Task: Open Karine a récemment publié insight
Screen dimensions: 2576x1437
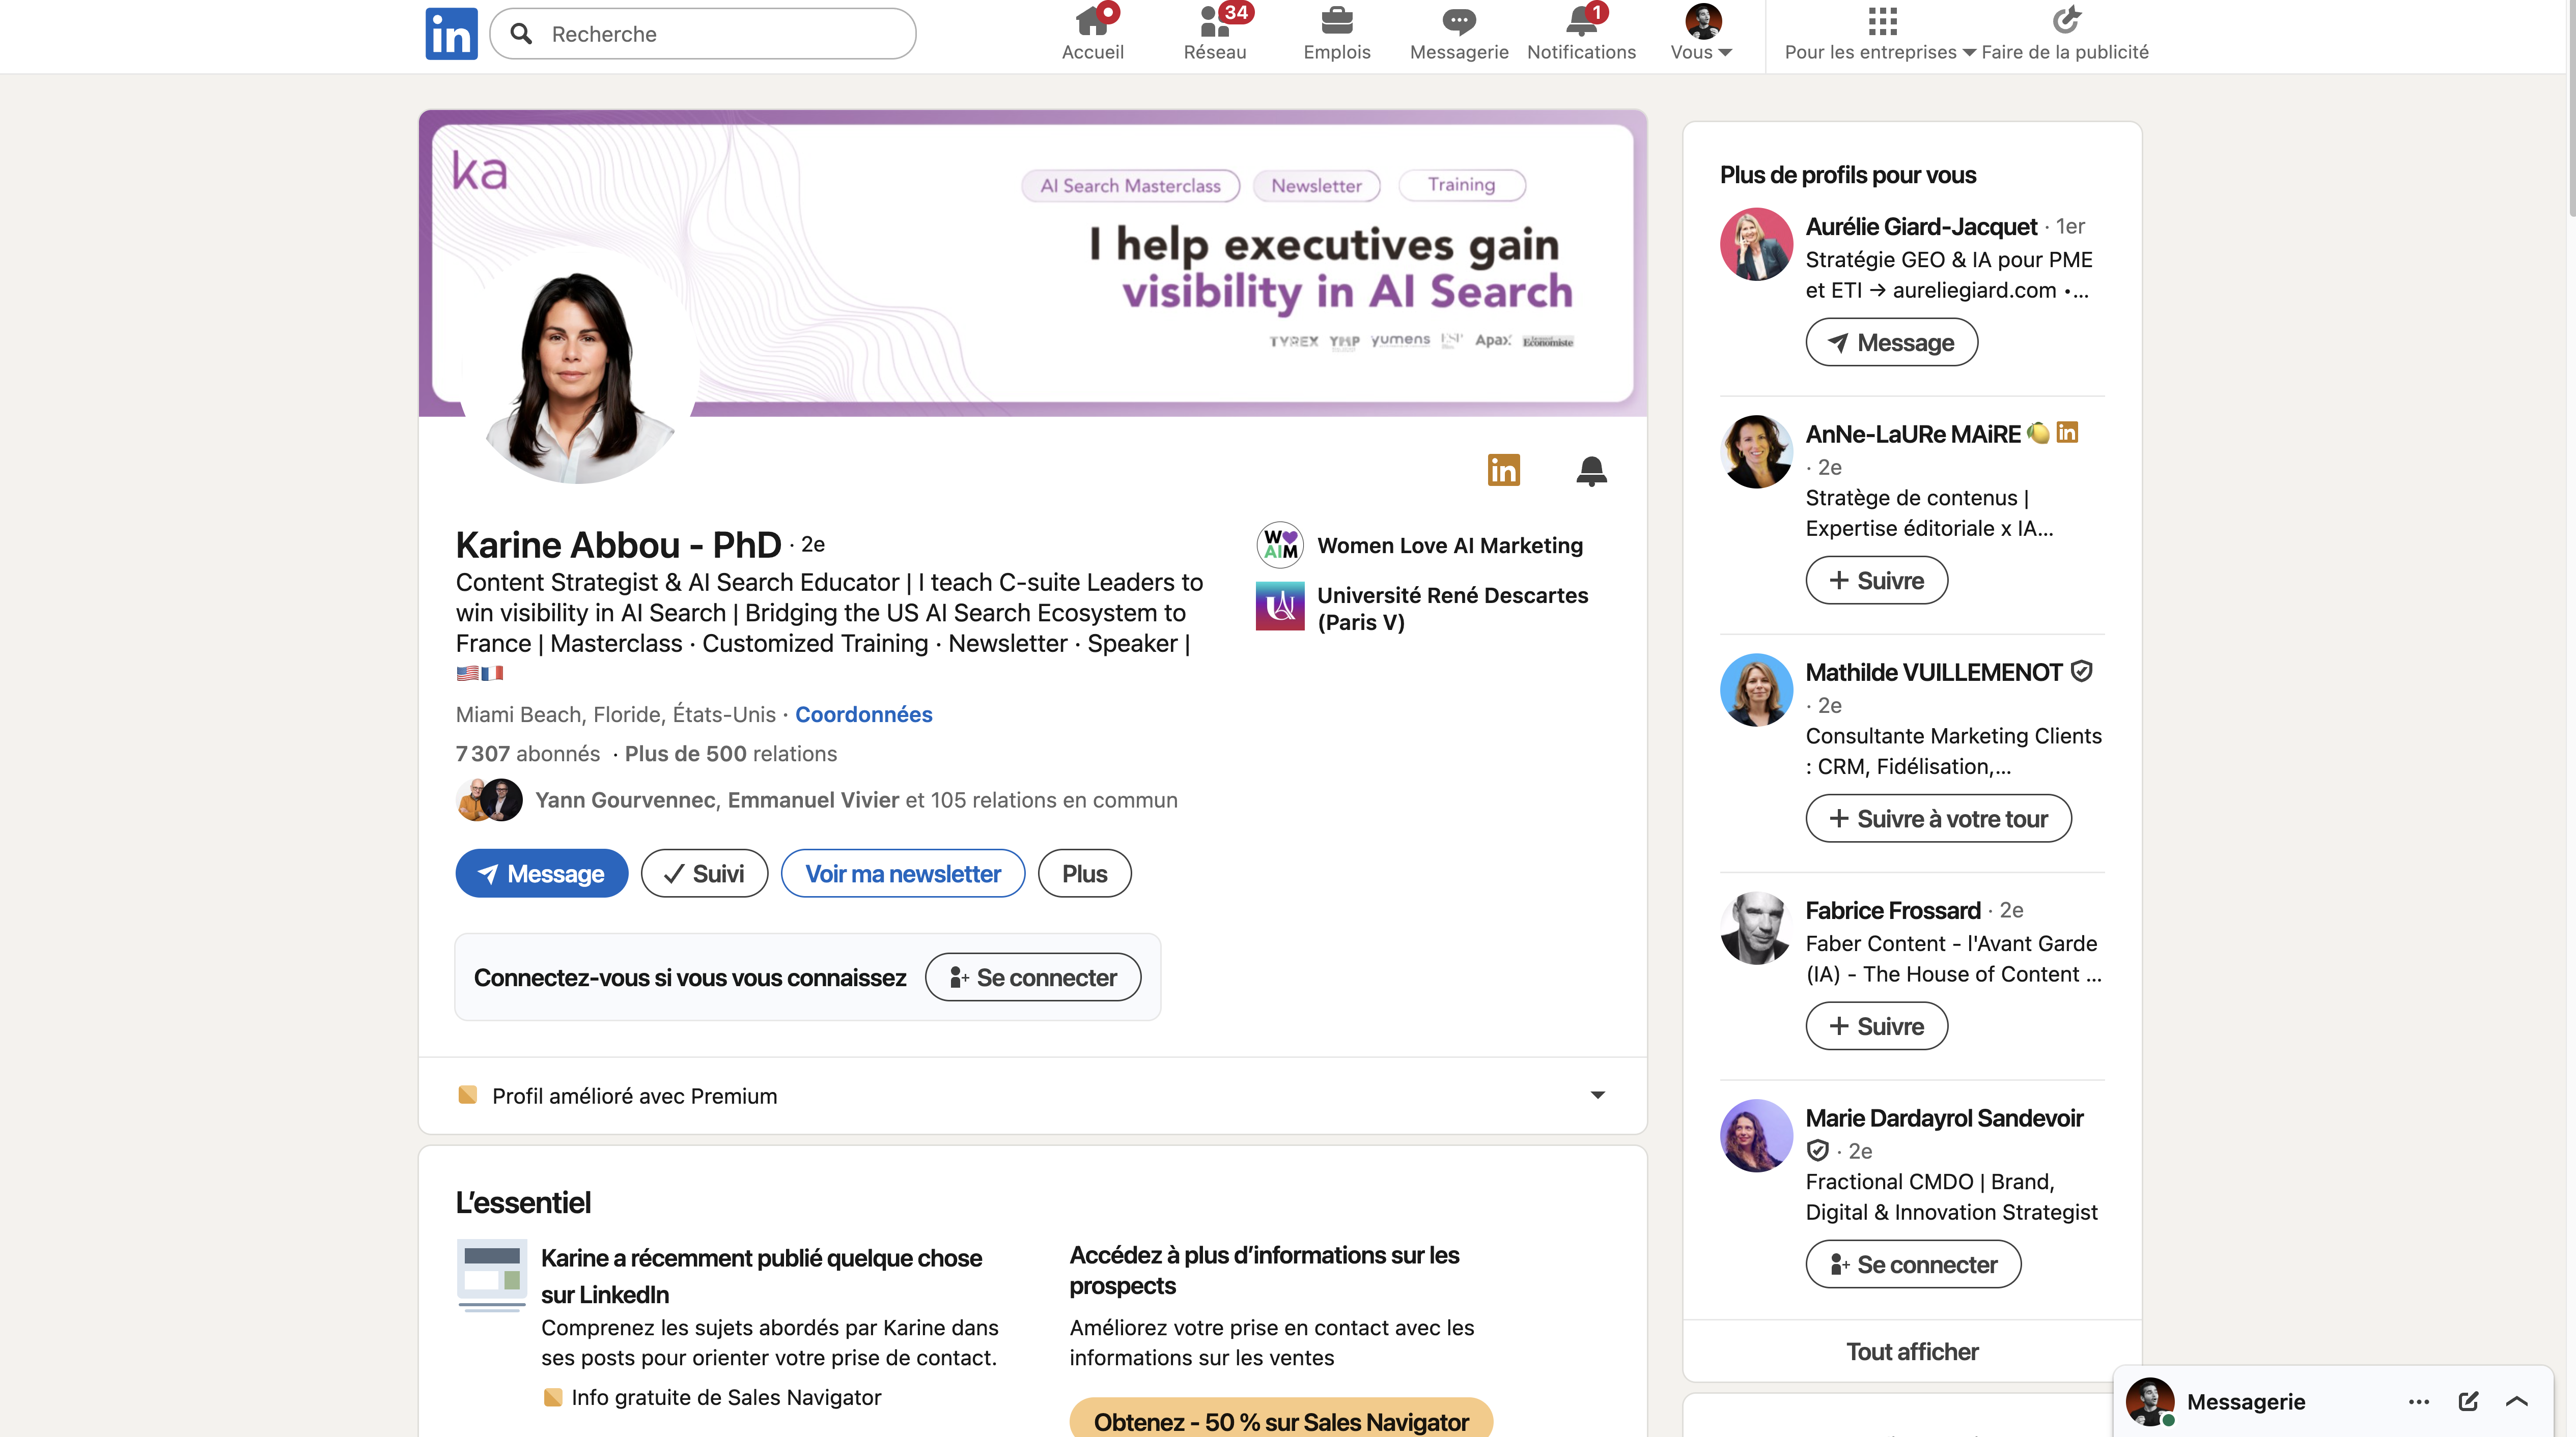Action: 761,1275
